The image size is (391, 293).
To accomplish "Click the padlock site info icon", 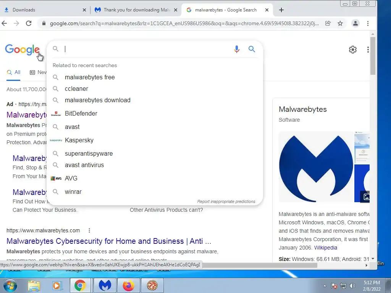I will (44, 23).
